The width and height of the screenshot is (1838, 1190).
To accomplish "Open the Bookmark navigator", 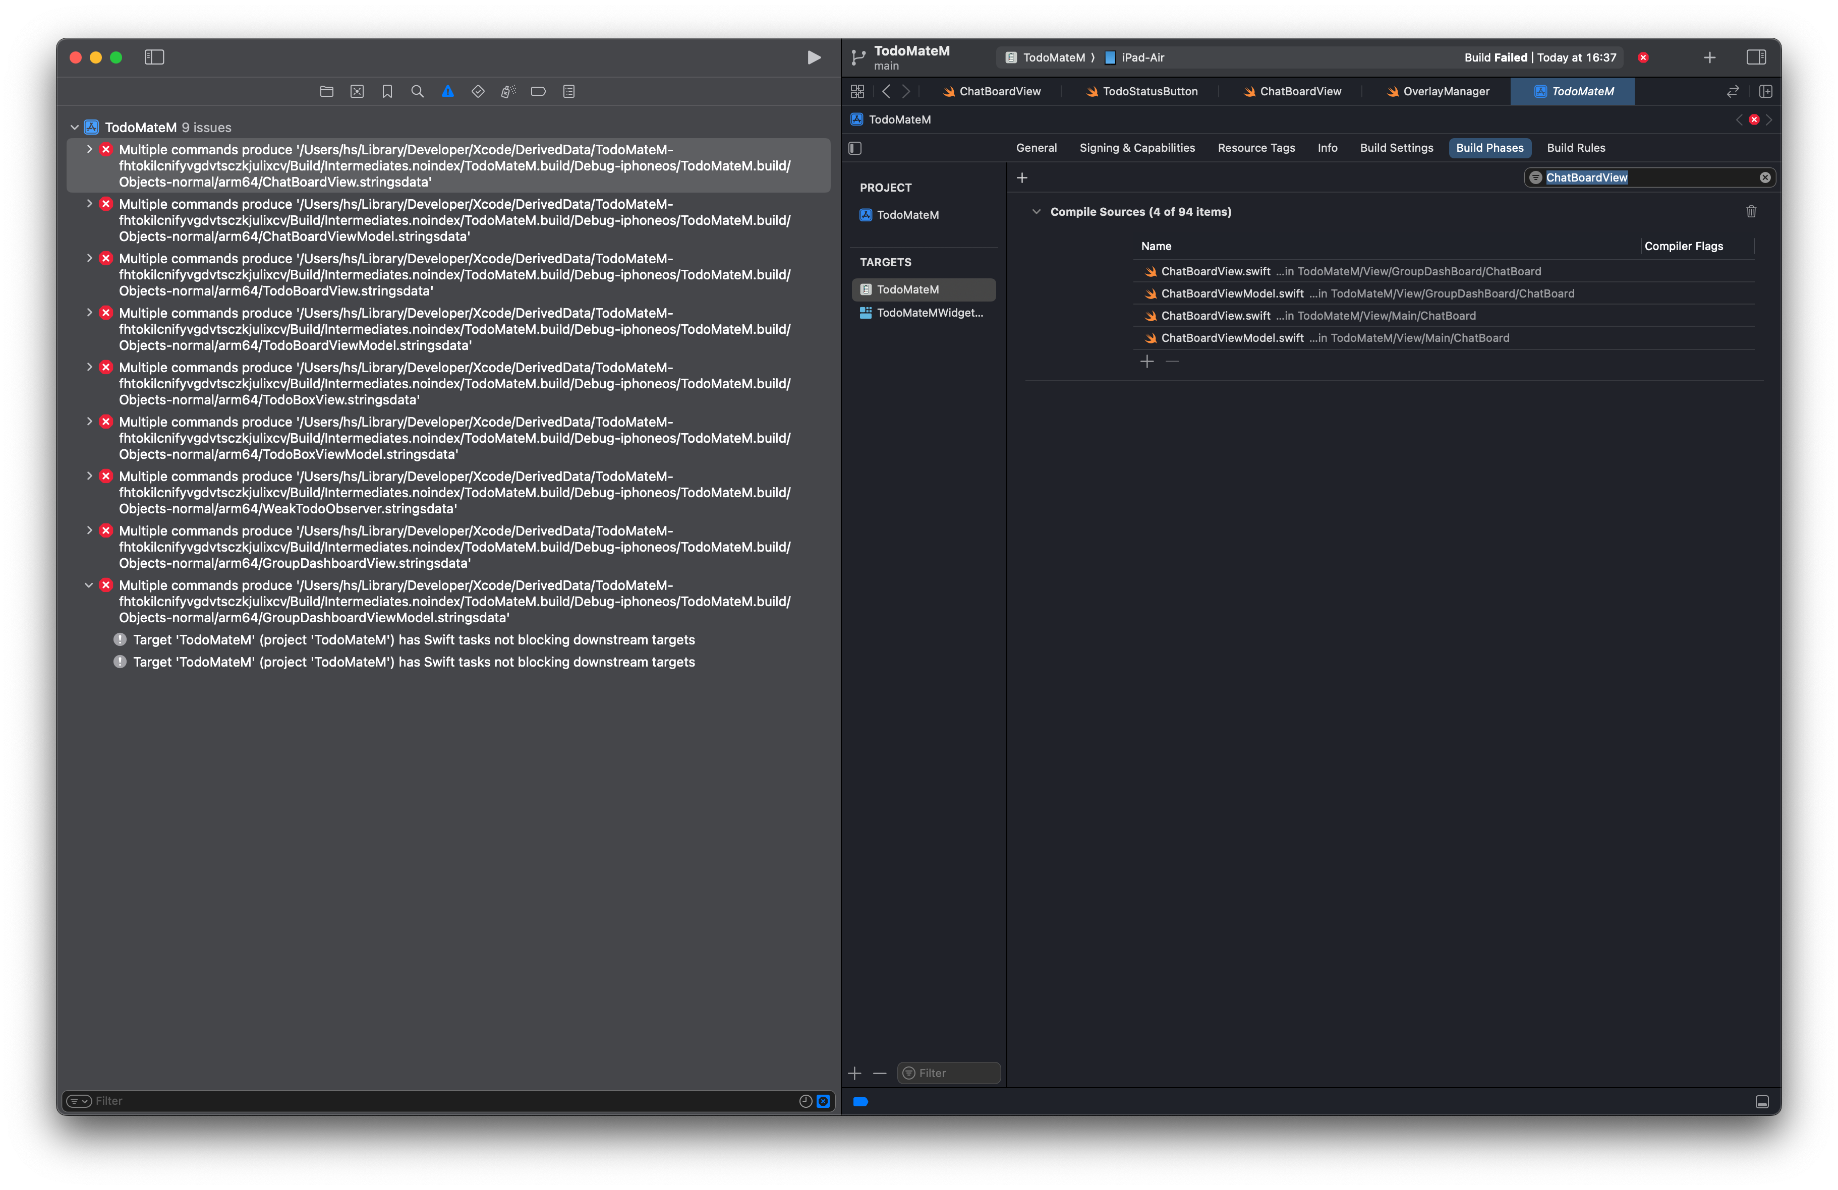I will 387,91.
